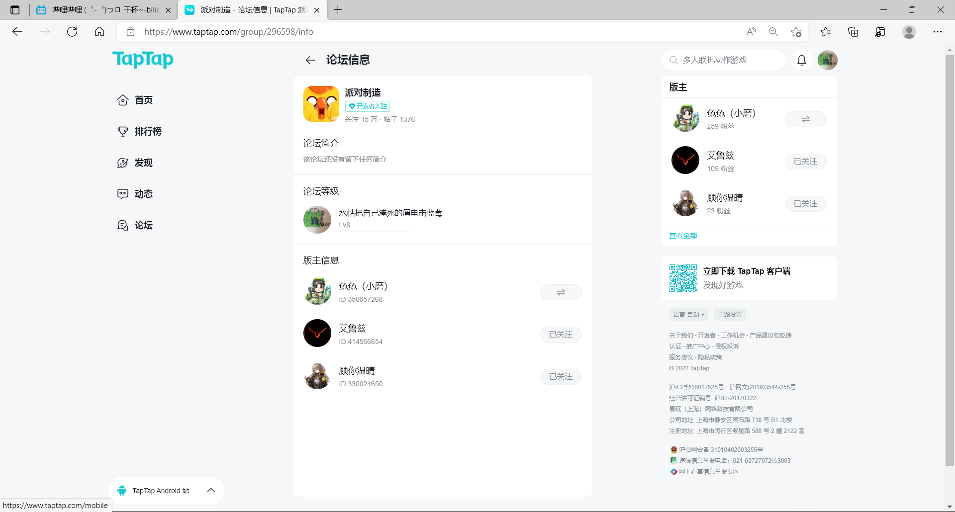Open user profile avatar at top right
Image resolution: width=955 pixels, height=512 pixels.
pos(827,60)
